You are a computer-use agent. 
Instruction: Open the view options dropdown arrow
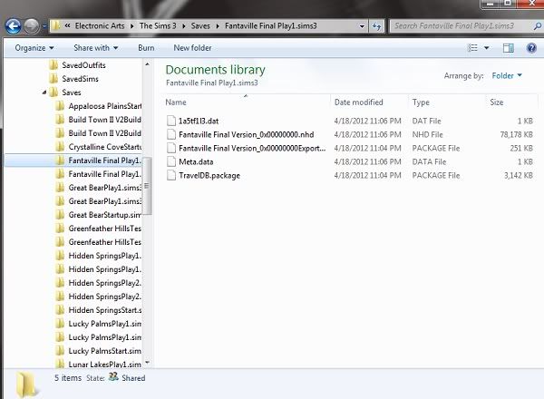pyautogui.click(x=486, y=48)
